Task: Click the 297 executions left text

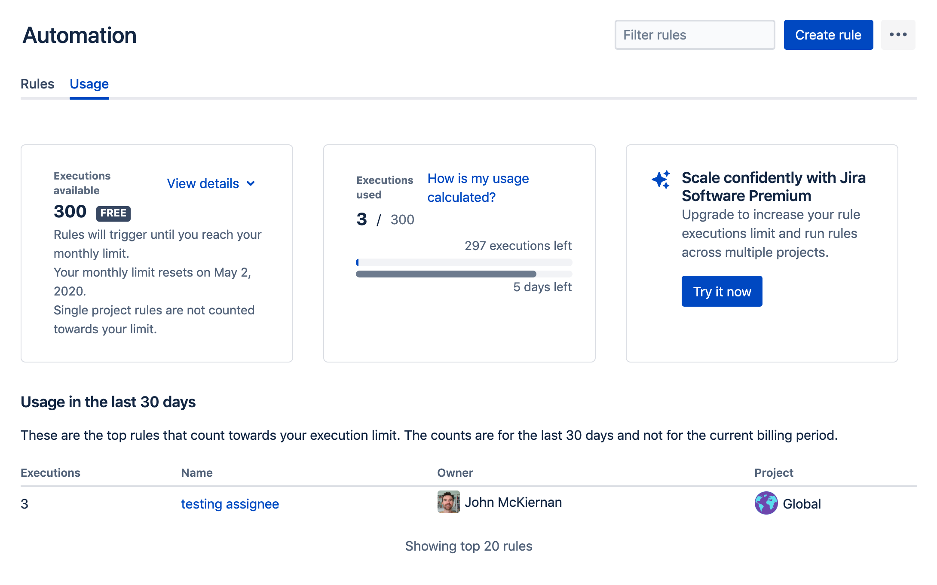Action: [x=518, y=246]
